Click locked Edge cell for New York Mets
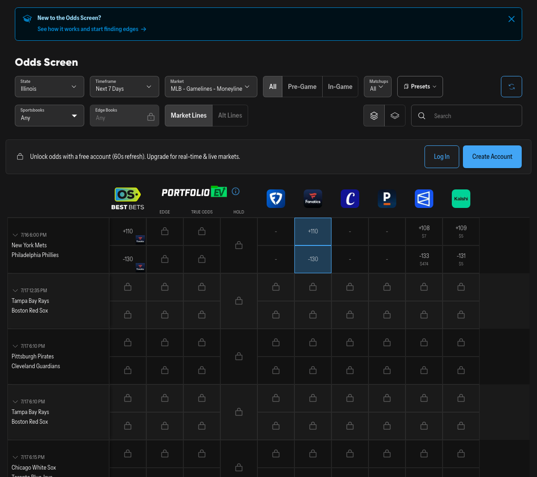The height and width of the screenshot is (477, 537). click(x=165, y=232)
